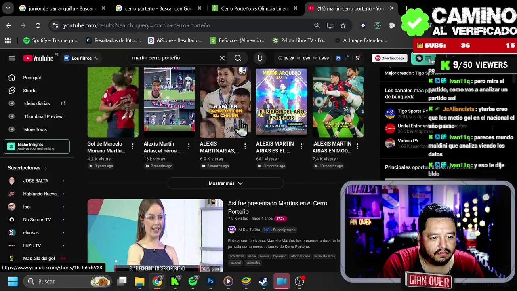The width and height of the screenshot is (517, 291).
Task: Open Shorts in the sidebar
Action: [x=29, y=91]
